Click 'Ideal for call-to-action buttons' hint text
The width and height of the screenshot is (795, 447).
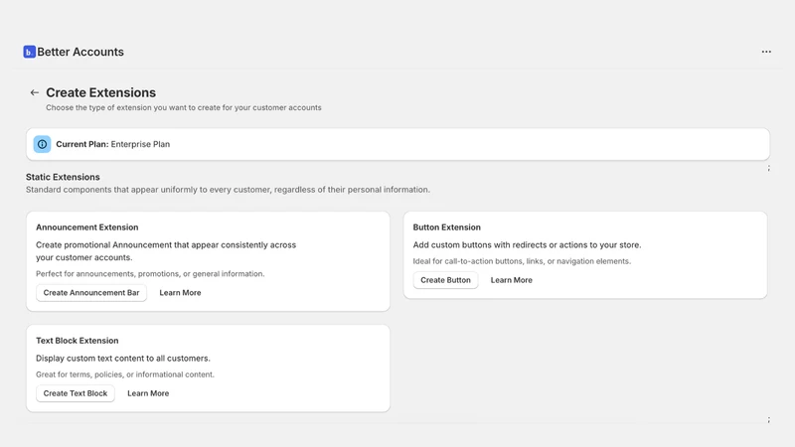coord(522,261)
